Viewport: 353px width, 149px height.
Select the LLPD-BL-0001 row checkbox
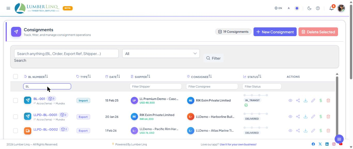click(16, 117)
